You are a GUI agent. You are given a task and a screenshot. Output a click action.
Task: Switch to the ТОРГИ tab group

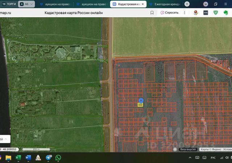pyautogui.click(x=9, y=4)
